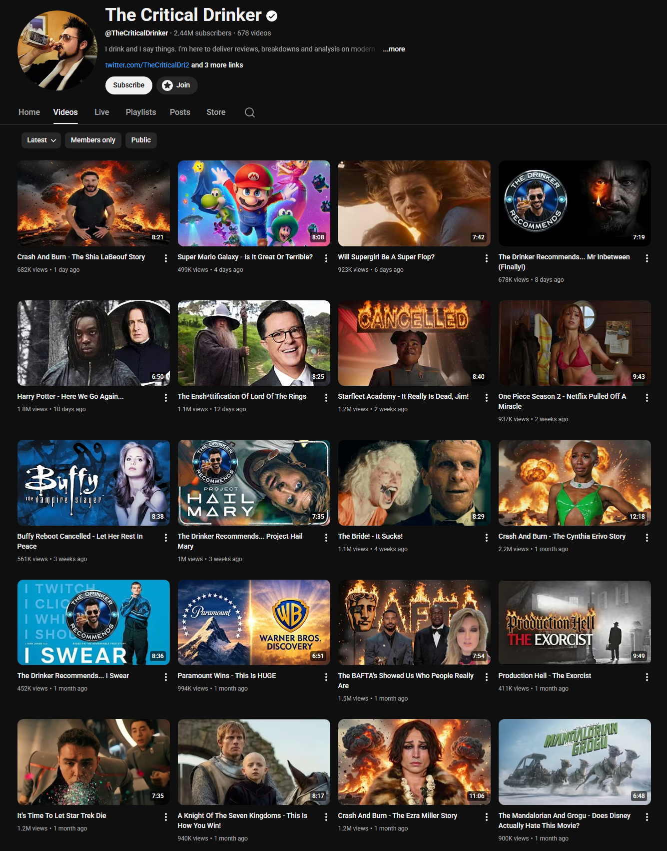Open options menu for Super Mario Galaxy video
Image resolution: width=667 pixels, height=851 pixels.
[326, 258]
